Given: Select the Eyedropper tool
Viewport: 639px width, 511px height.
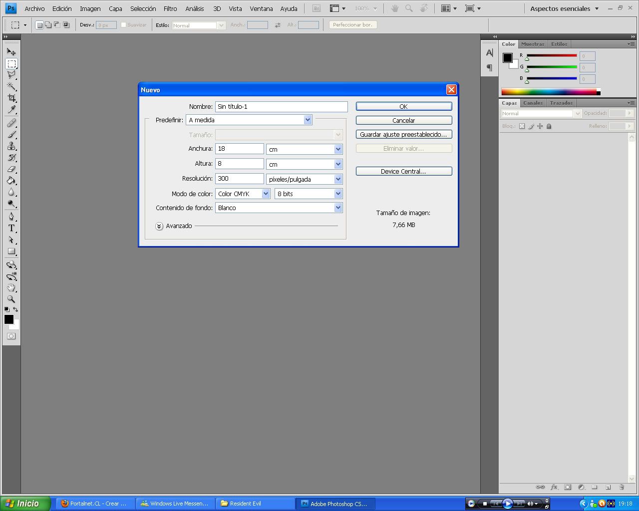Looking at the screenshot, I should pos(11,109).
